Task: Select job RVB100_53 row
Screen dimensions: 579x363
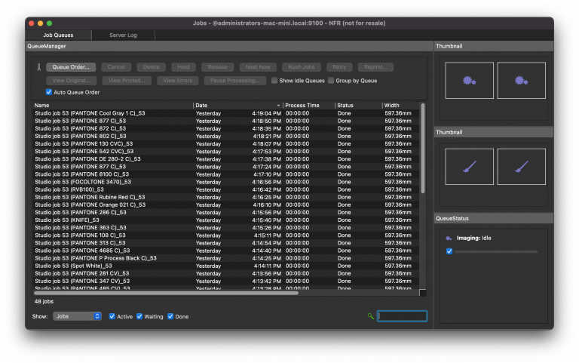Action: pos(226,189)
